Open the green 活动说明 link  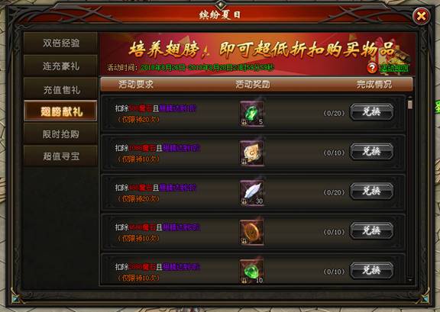coord(394,68)
